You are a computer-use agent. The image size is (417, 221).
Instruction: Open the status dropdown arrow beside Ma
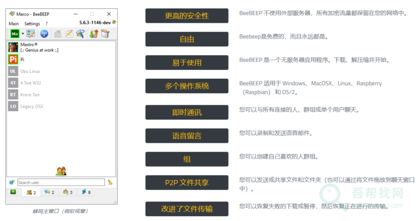(x=22, y=34)
